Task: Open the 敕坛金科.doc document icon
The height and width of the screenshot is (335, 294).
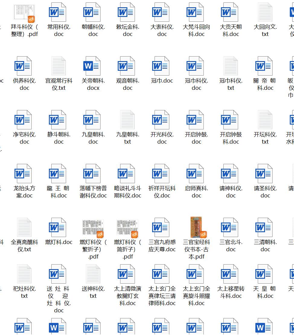Action: (126, 12)
